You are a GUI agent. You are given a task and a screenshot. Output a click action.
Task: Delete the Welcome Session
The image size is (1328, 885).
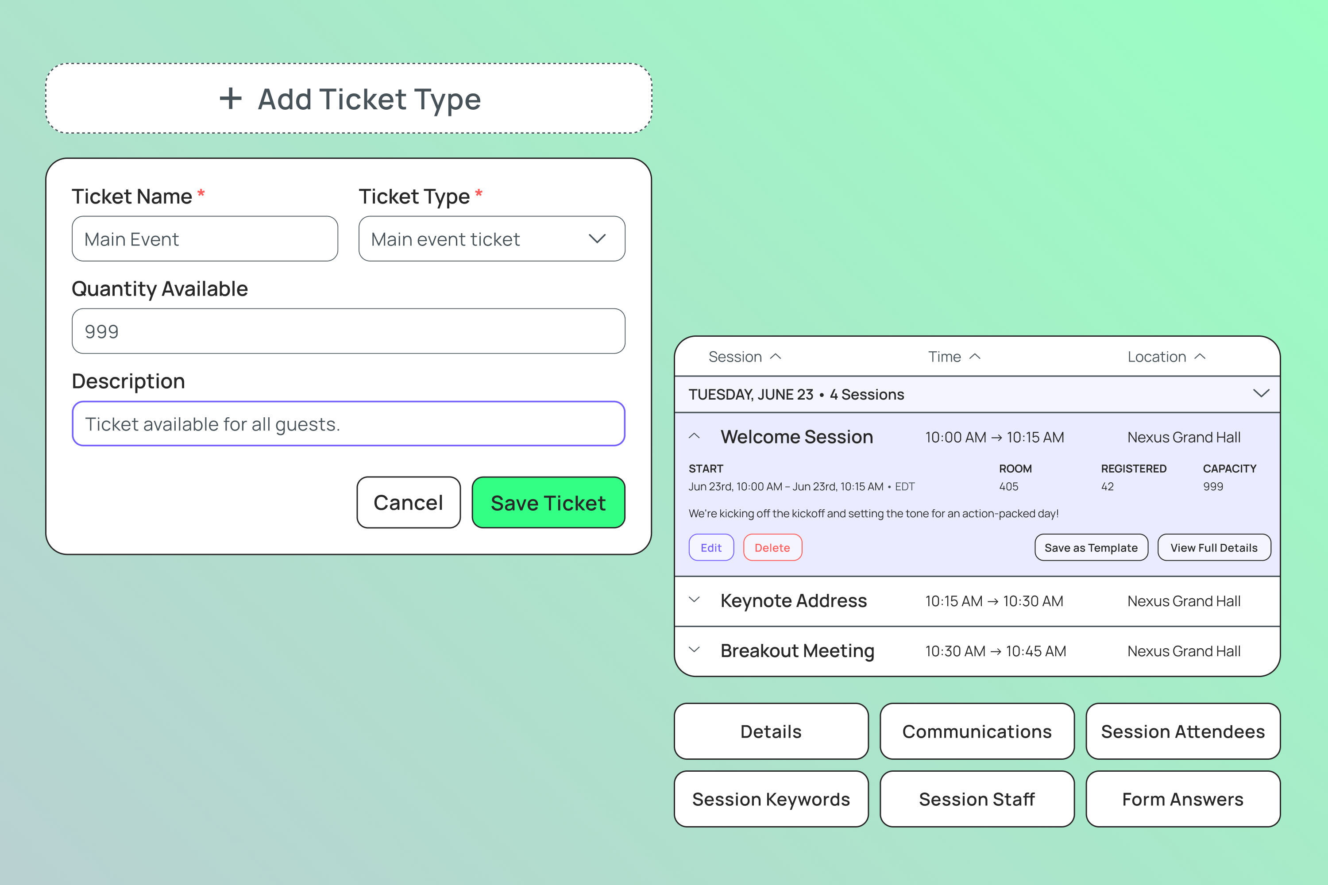point(772,547)
